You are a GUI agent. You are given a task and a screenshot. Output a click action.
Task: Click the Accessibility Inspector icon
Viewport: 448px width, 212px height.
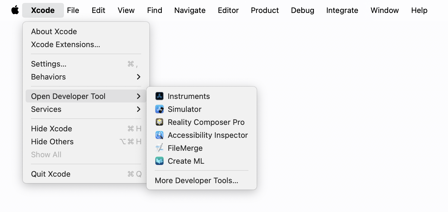tap(159, 135)
